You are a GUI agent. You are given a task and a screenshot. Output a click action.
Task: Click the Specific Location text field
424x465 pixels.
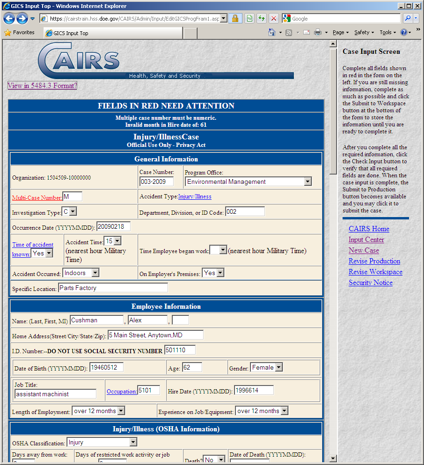click(113, 288)
